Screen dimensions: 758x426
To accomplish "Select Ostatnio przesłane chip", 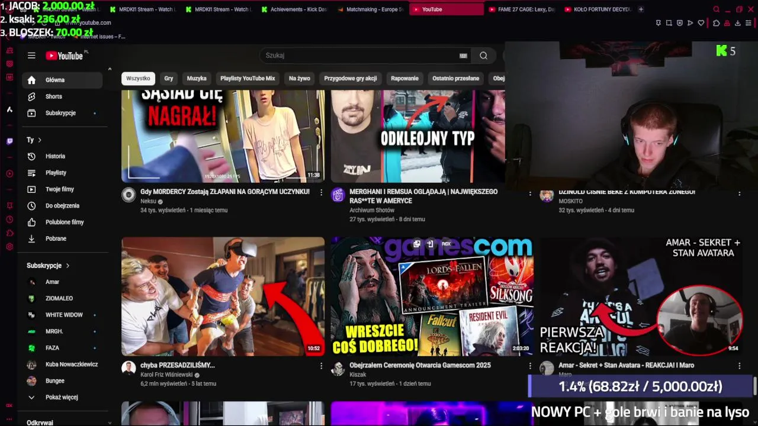I will [455, 78].
